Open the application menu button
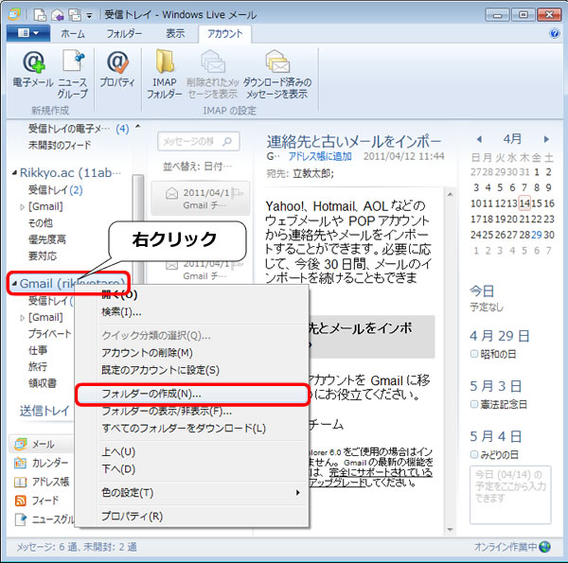568x563 pixels. [x=28, y=33]
